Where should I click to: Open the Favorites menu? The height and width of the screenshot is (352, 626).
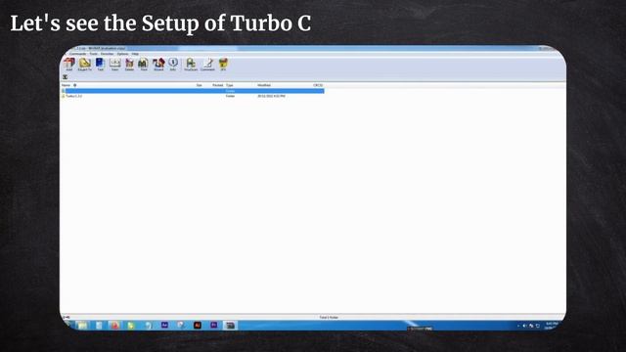pyautogui.click(x=107, y=54)
